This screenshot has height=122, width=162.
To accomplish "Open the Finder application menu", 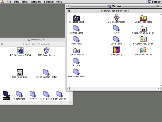I will (154, 2).
